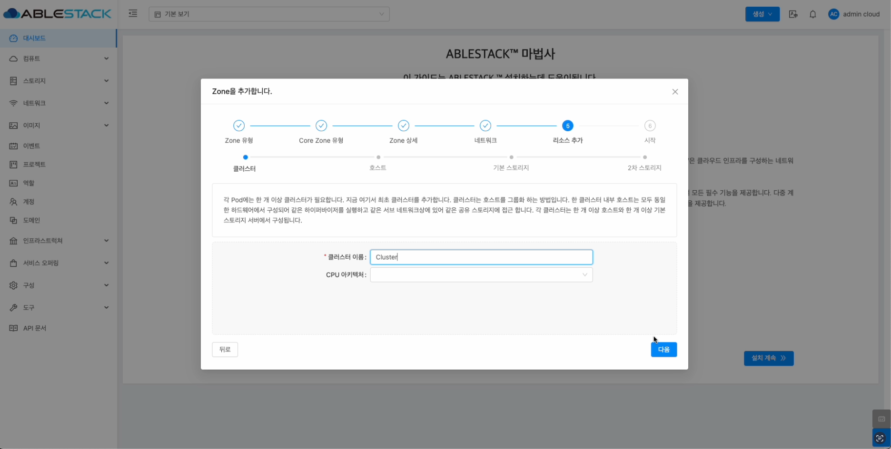Click the notification bell icon

812,14
